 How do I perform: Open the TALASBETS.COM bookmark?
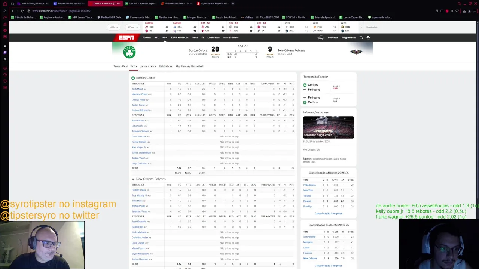(x=268, y=18)
